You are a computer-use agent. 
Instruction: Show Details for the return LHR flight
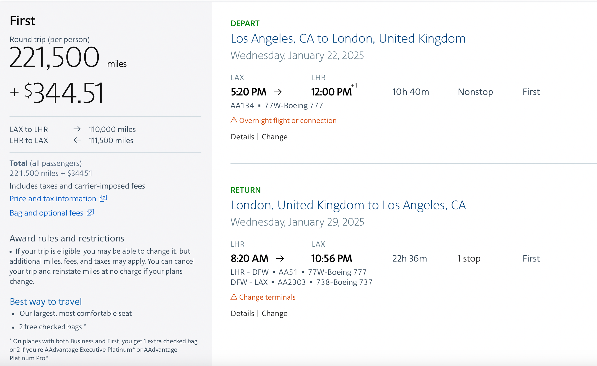point(242,313)
